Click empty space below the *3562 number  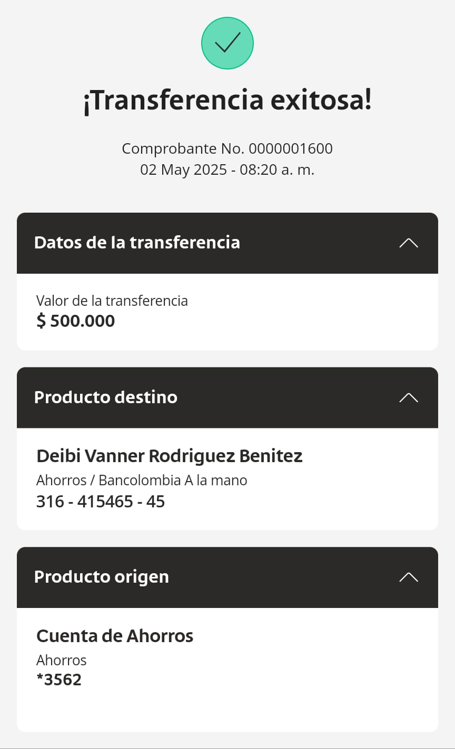(227, 711)
